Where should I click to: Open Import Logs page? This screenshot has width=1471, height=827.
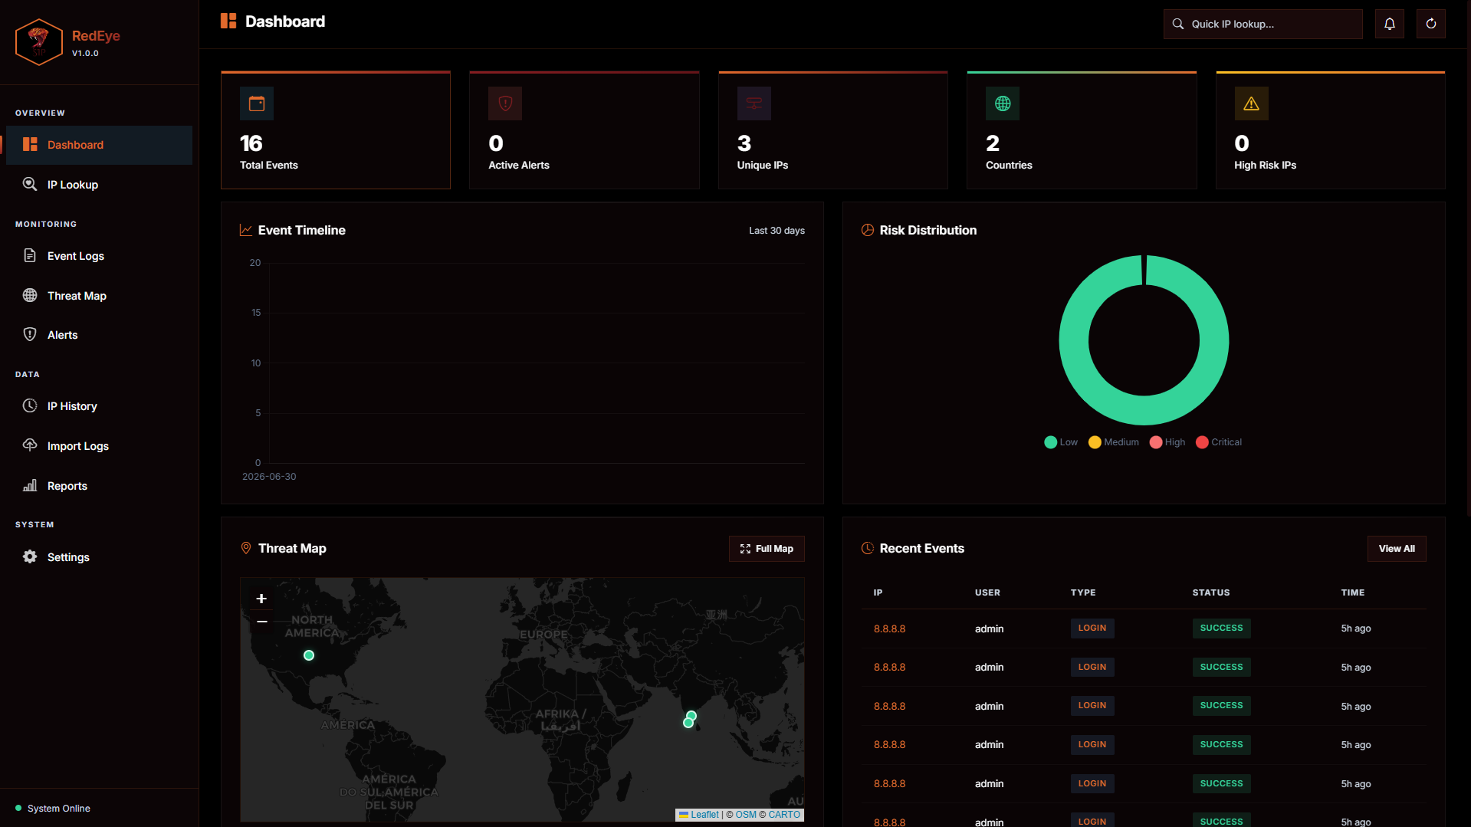[99, 446]
